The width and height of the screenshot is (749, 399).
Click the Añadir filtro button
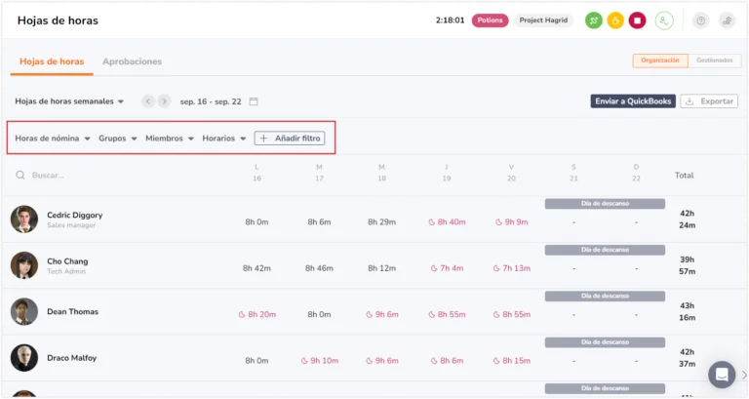(290, 139)
